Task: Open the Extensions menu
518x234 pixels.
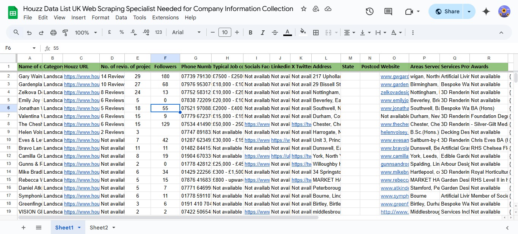Action: [x=165, y=17]
